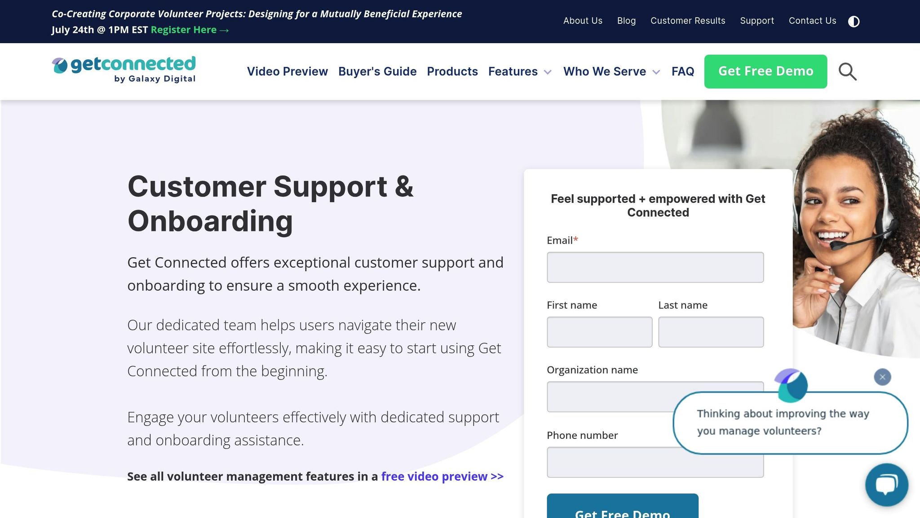Open the About Us page
This screenshot has width=920, height=518.
point(583,21)
